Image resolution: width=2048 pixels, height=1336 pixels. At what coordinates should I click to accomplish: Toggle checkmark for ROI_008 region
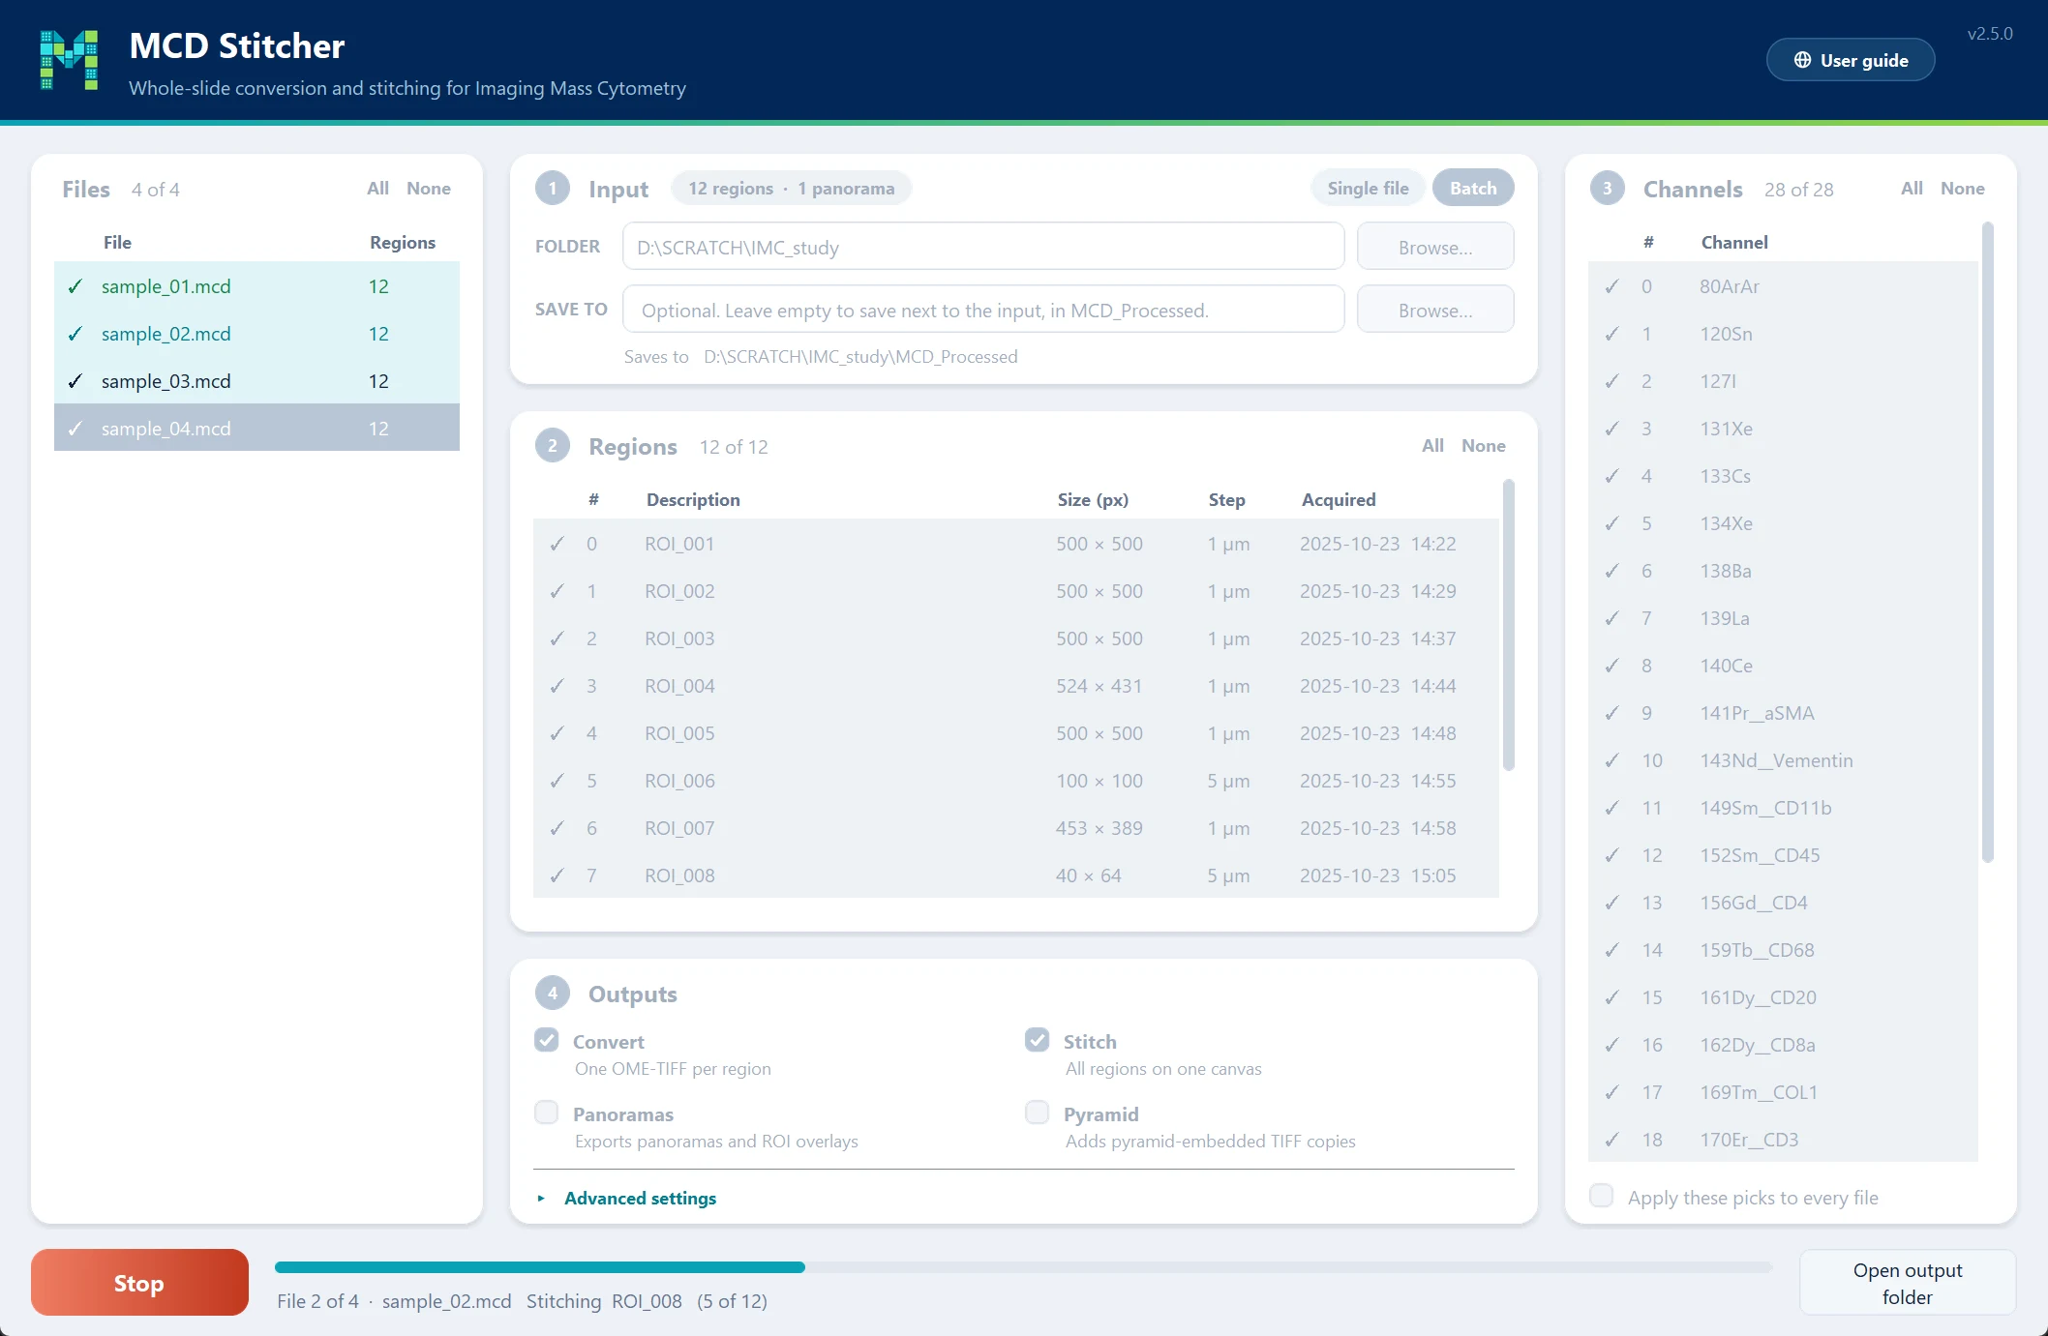click(557, 876)
